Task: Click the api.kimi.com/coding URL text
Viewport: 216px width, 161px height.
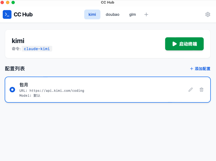Action: tap(57, 90)
